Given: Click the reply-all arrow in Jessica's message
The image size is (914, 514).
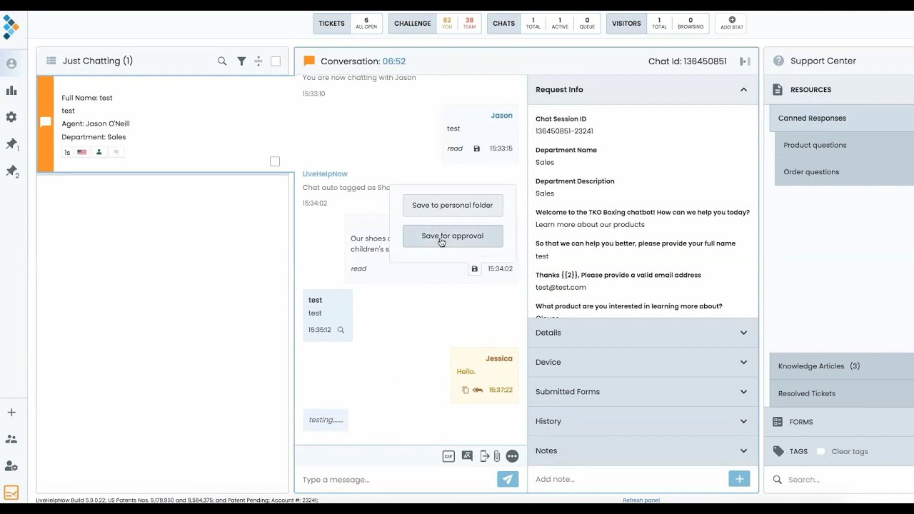Looking at the screenshot, I should coord(478,390).
